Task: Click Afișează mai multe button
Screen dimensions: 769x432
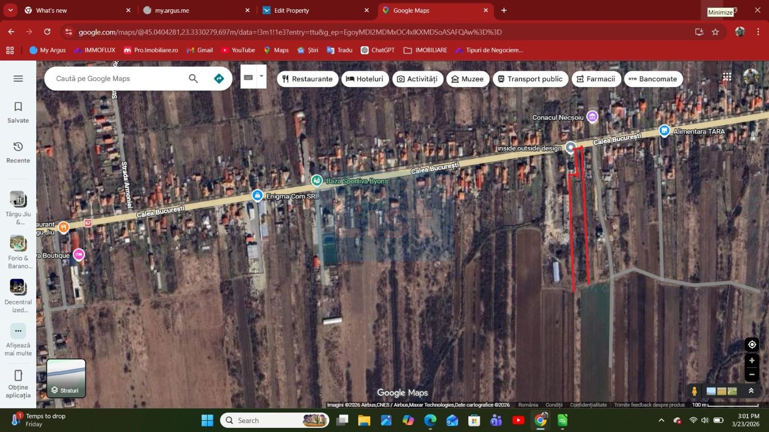Action: (x=18, y=339)
